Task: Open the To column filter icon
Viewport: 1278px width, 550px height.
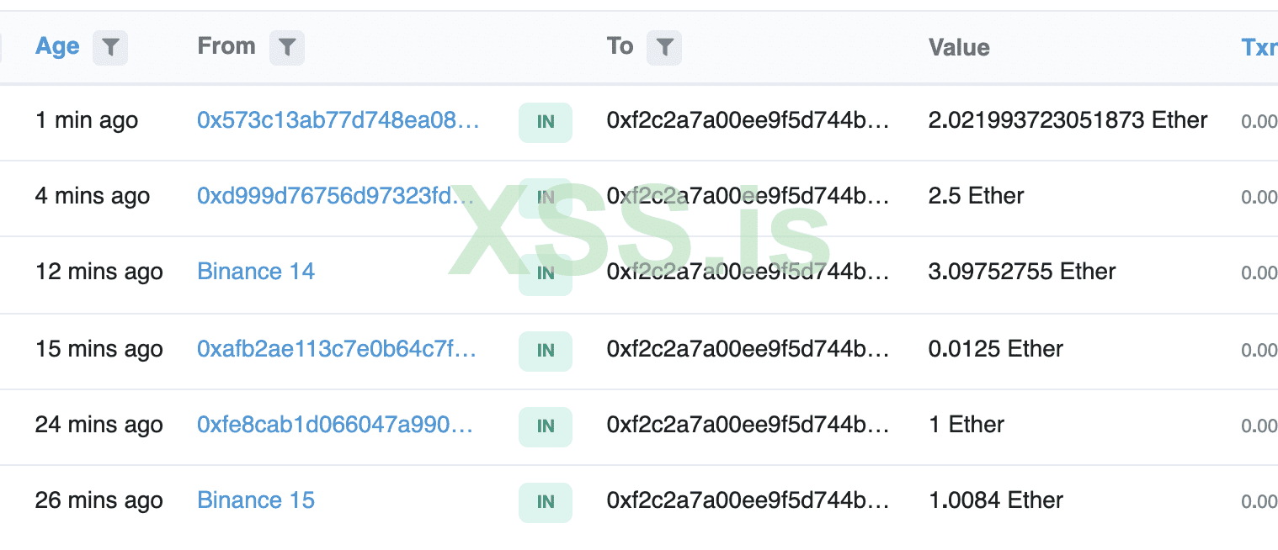Action: tap(664, 48)
